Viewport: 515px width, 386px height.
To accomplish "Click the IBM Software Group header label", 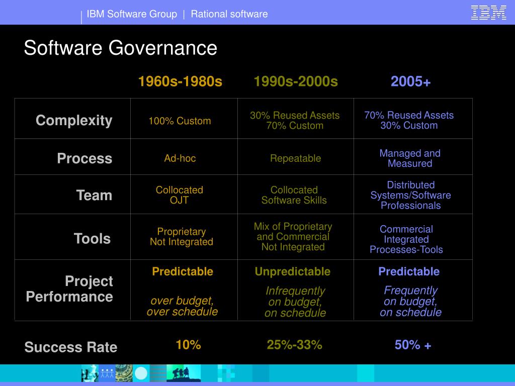I will click(x=132, y=14).
